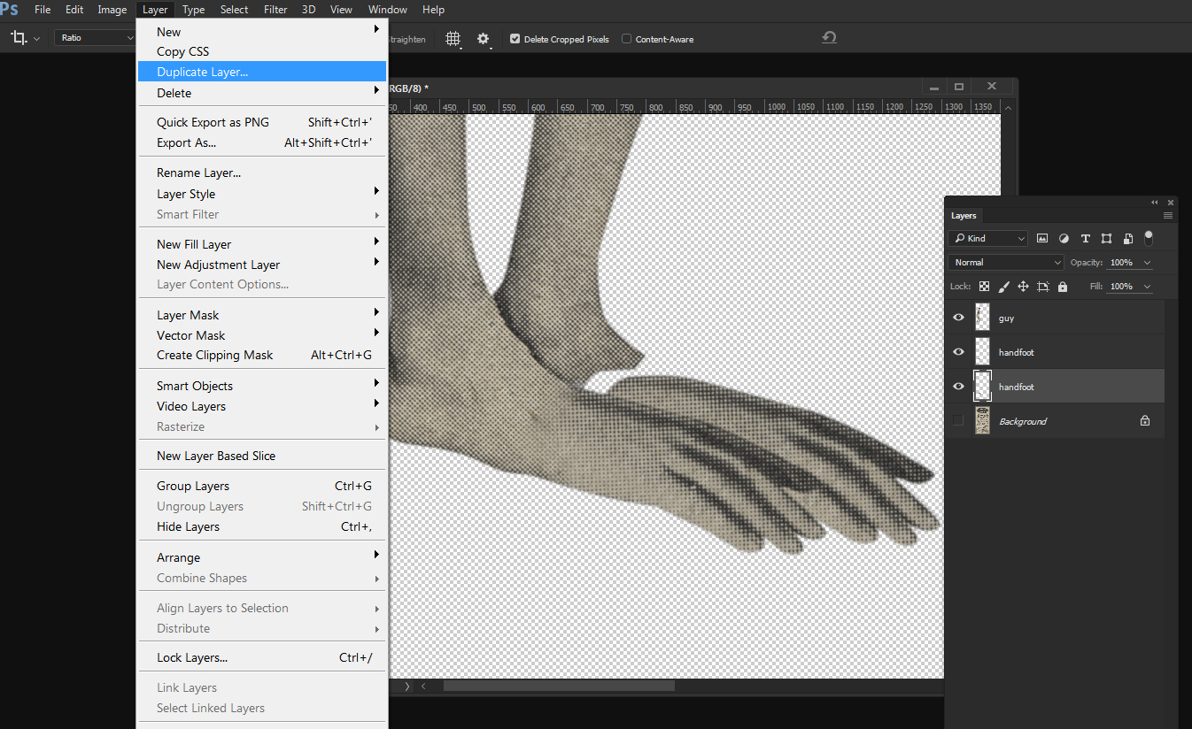Hide the guy layer
The width and height of the screenshot is (1192, 729).
tap(958, 318)
